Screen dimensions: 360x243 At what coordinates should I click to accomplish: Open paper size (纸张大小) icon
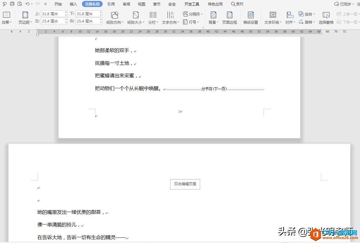(x=136, y=15)
